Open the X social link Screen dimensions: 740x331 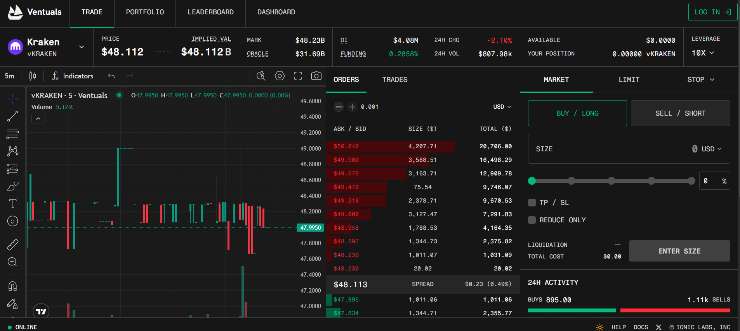658,327
